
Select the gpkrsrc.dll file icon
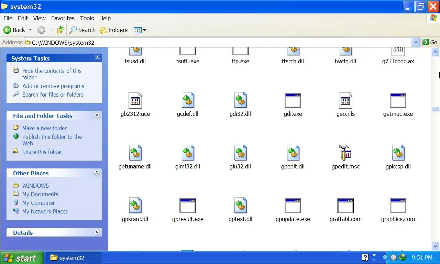(135, 206)
